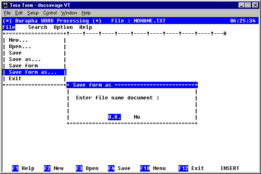Confirm with the O.K. button
The image size is (261, 174).
(x=114, y=117)
